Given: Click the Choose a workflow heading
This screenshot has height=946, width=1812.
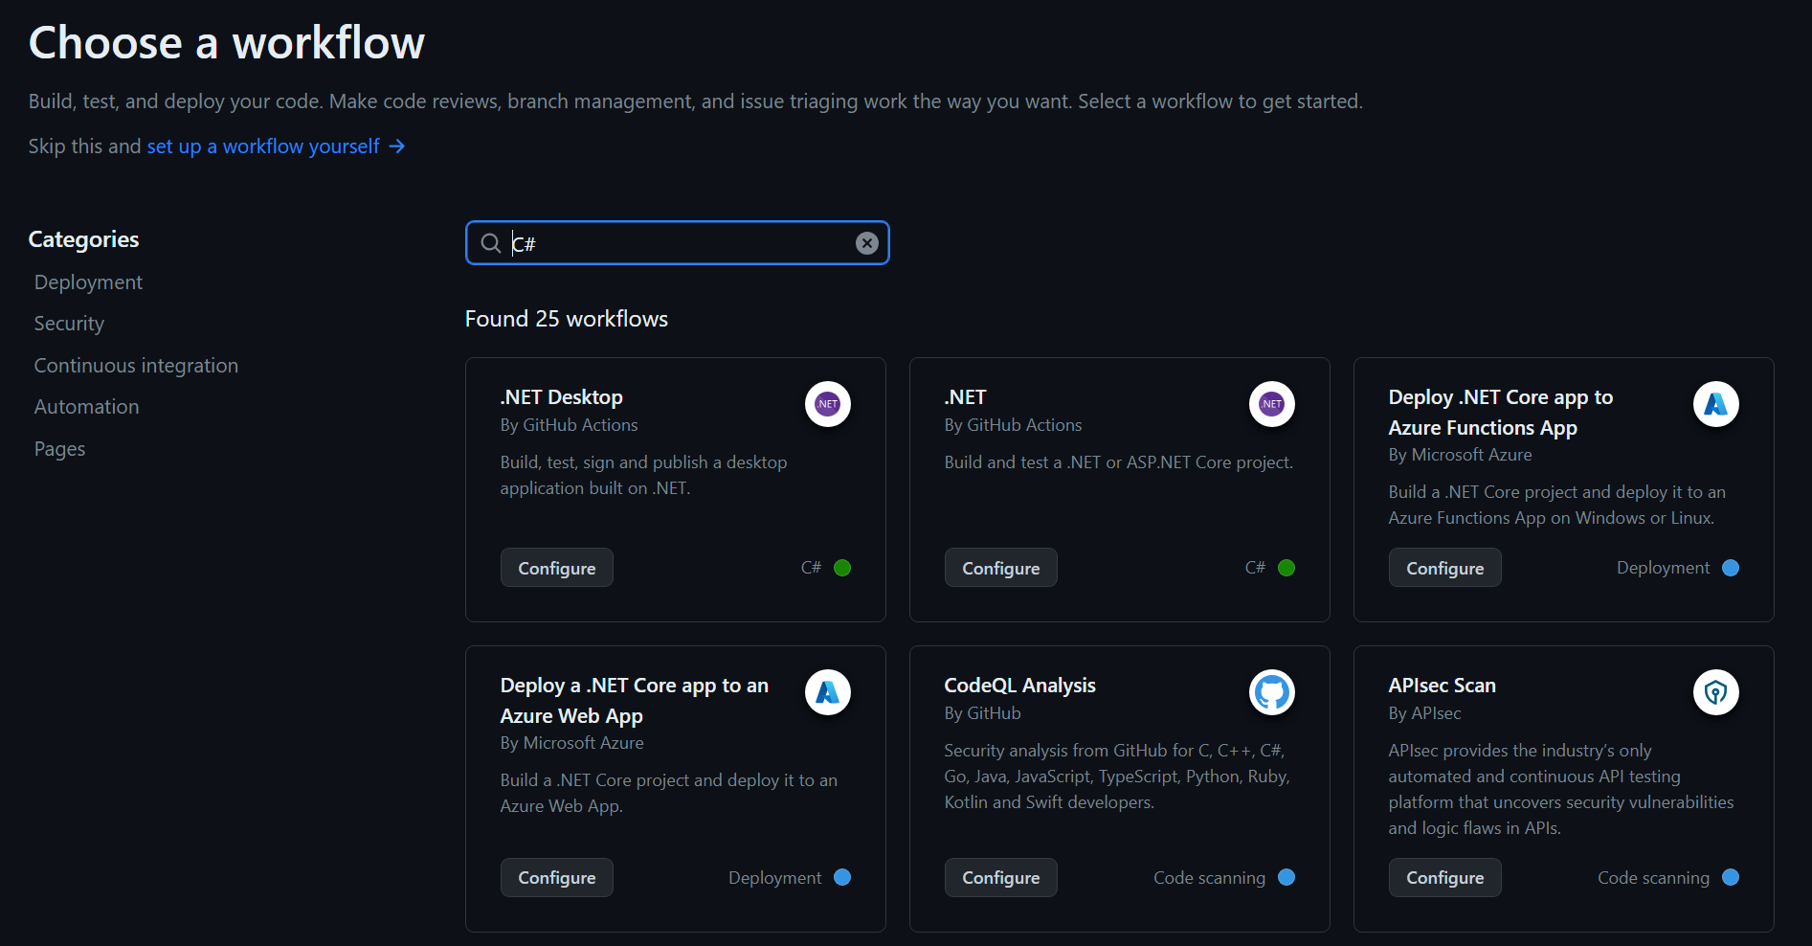Looking at the screenshot, I should (227, 43).
